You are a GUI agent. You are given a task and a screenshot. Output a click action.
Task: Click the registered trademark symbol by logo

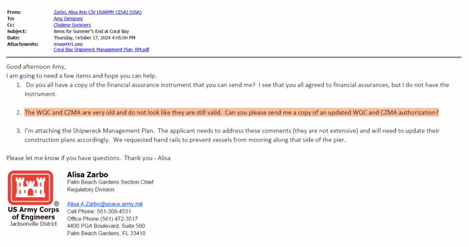click(56, 203)
